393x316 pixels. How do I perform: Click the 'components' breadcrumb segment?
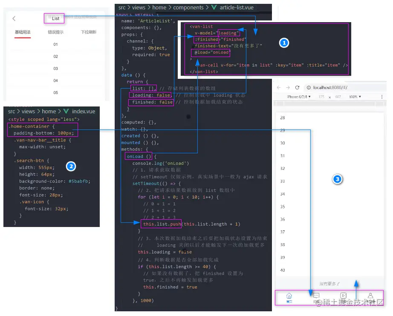188,8
